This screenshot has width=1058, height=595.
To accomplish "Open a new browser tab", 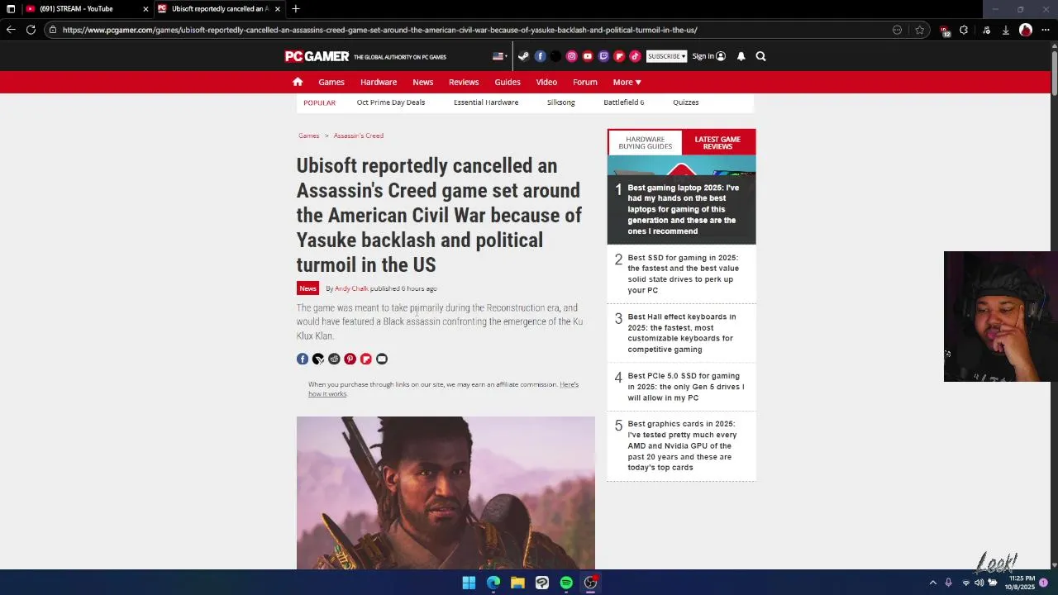I will tap(296, 9).
